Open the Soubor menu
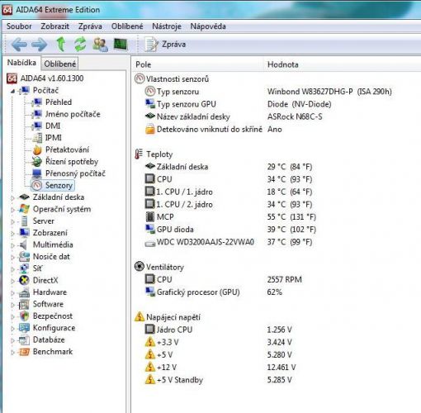The image size is (421, 413). 19,26
